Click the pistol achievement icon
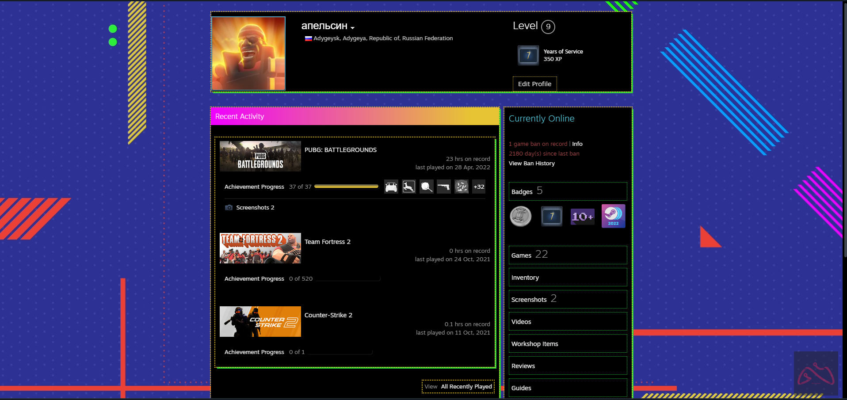Screen dimensions: 847x400 [443, 187]
